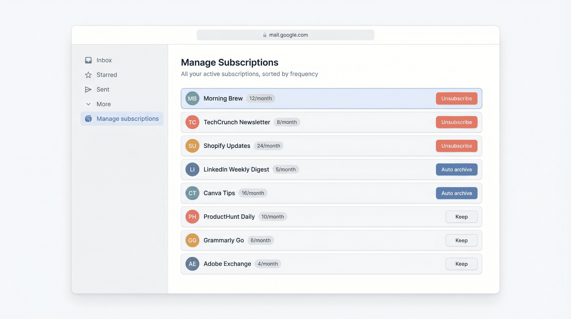This screenshot has height=319, width=571.
Task: Click the Manage subscriptions inbox icon
Action: click(x=88, y=118)
